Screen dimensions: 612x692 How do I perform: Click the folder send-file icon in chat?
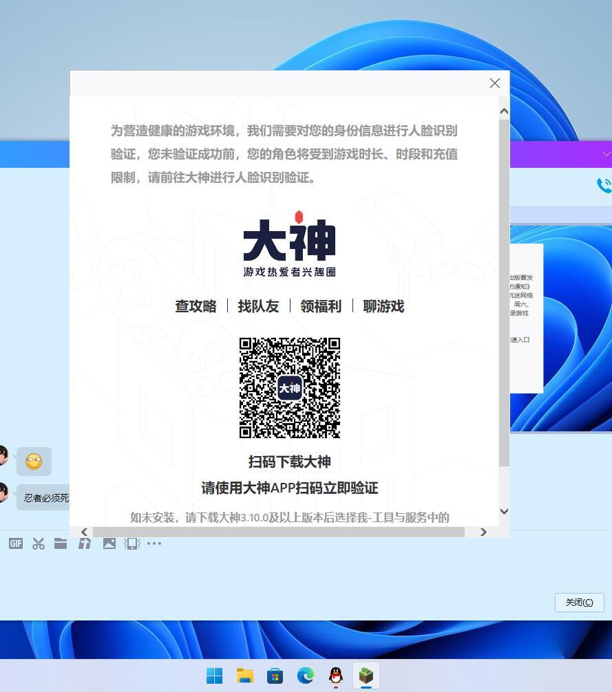point(61,543)
